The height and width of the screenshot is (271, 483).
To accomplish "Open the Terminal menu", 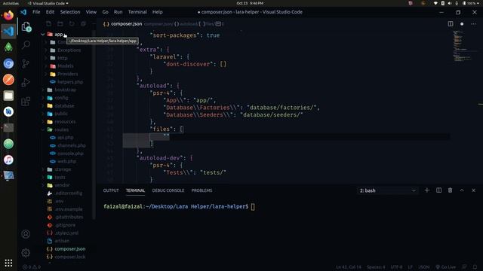I will (137, 12).
